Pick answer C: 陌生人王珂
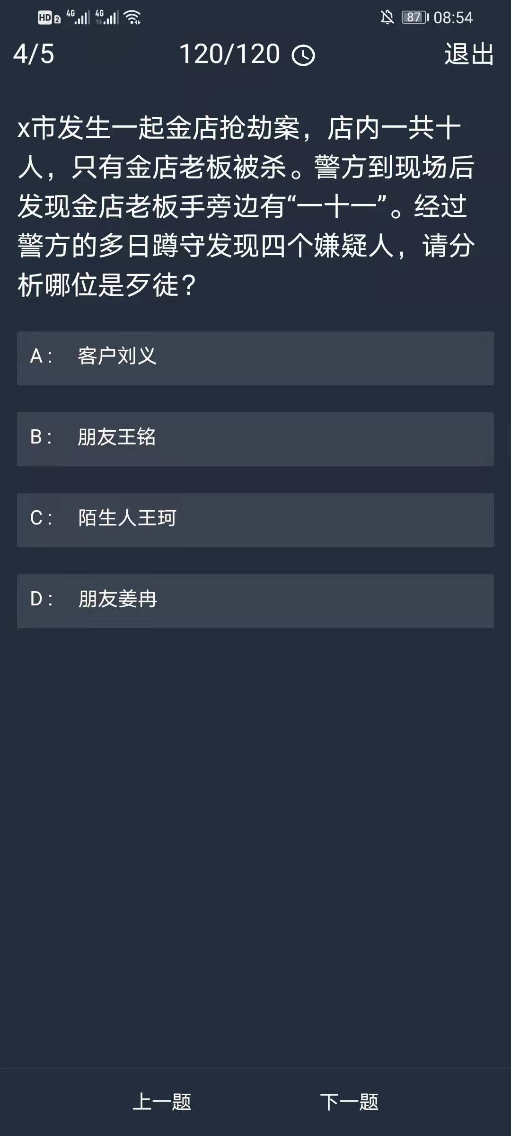The height and width of the screenshot is (1136, 511). click(x=255, y=520)
